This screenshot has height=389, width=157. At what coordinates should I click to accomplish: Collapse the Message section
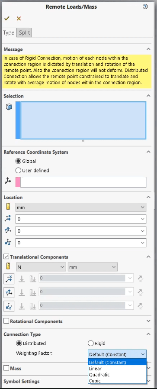point(148,49)
